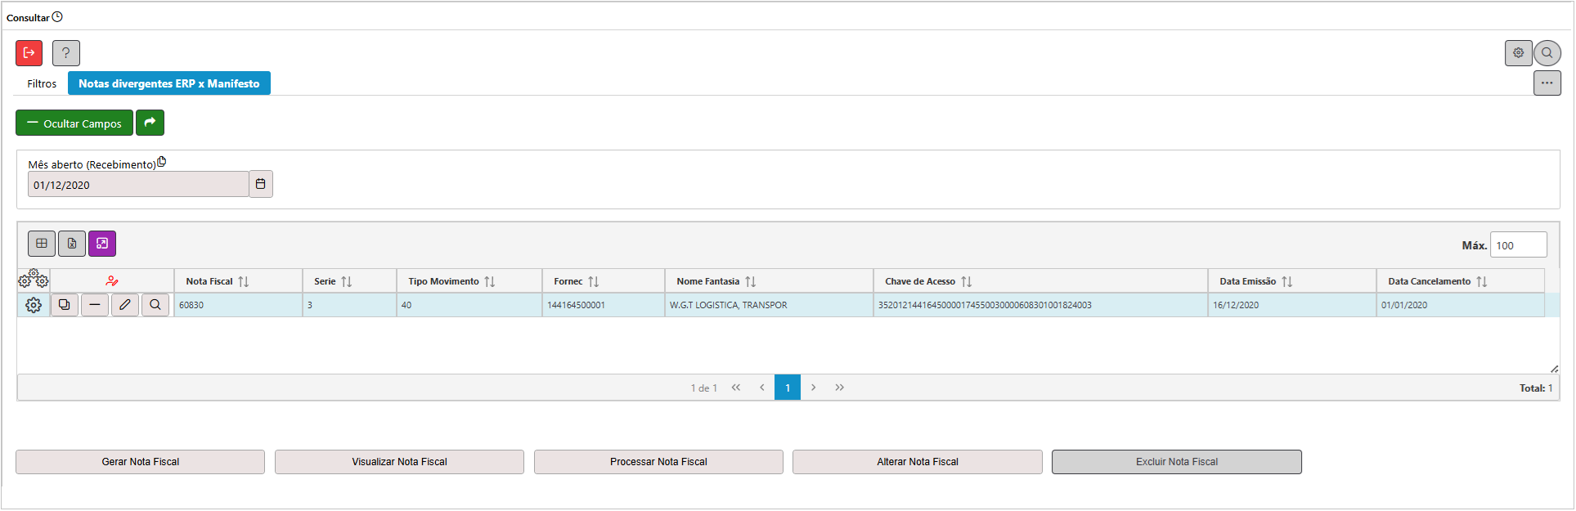Collapse fields with Ocultar Campos
Screen dimensions: 1576x511
click(74, 123)
